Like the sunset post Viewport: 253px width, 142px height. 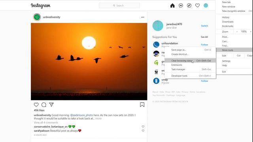pos(36,105)
